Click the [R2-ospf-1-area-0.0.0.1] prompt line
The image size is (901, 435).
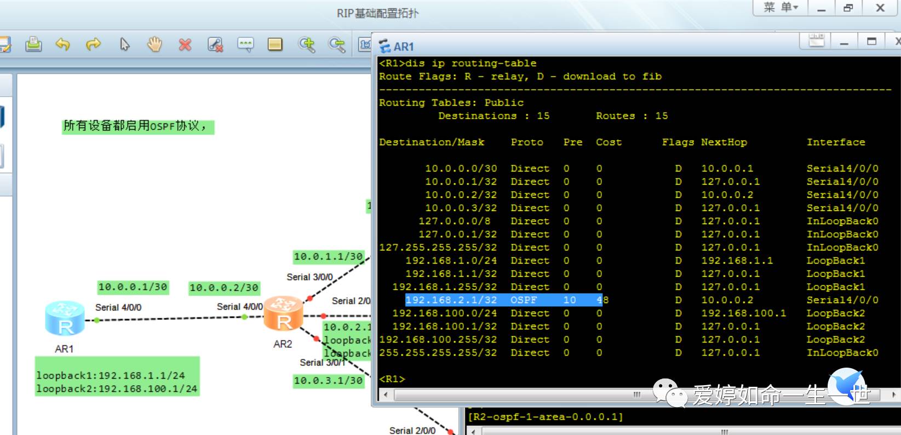tap(546, 417)
